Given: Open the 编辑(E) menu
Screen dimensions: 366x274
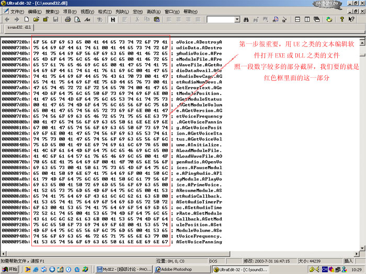Looking at the screenshot, I should point(35,11).
